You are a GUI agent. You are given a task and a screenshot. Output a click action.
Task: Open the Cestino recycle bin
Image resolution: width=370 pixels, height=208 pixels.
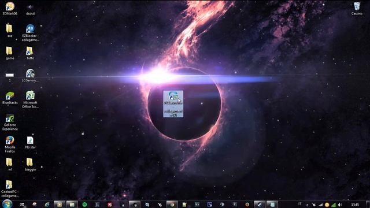click(x=357, y=9)
